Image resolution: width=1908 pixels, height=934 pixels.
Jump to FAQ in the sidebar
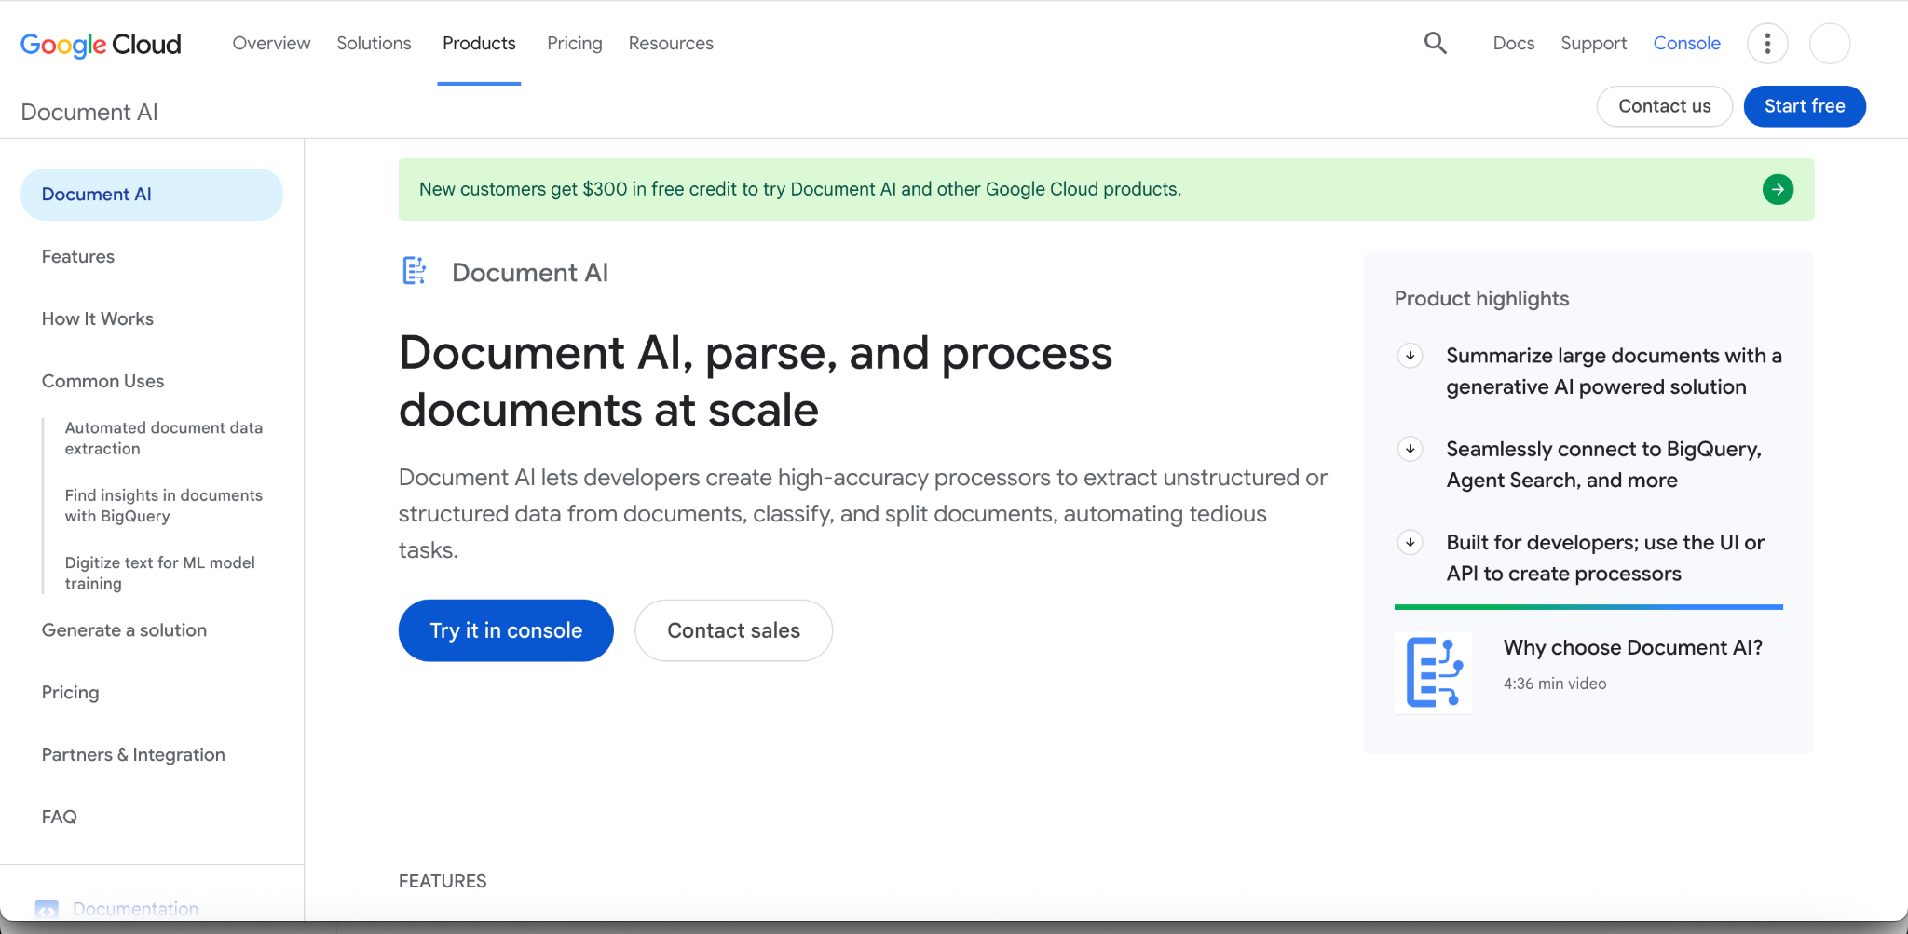tap(59, 818)
